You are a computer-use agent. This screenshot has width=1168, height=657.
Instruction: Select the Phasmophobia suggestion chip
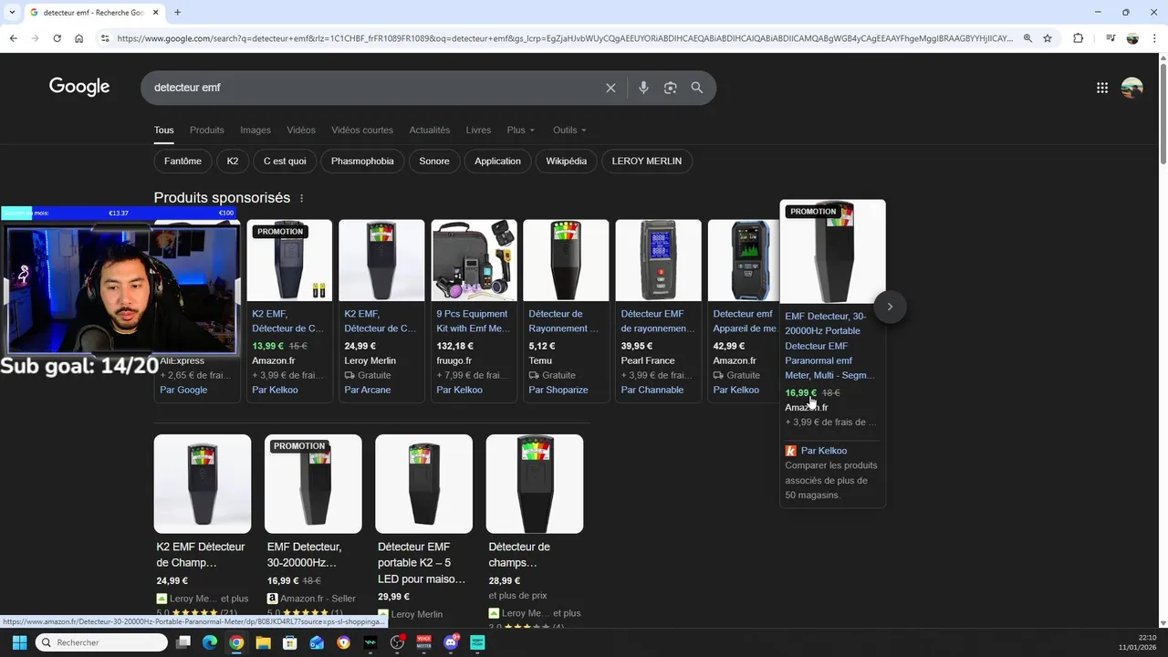(362, 162)
